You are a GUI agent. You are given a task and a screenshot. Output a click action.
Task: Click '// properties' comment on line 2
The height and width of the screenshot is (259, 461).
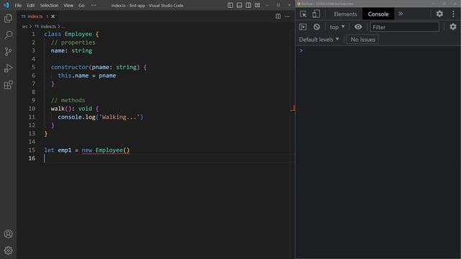pos(73,42)
